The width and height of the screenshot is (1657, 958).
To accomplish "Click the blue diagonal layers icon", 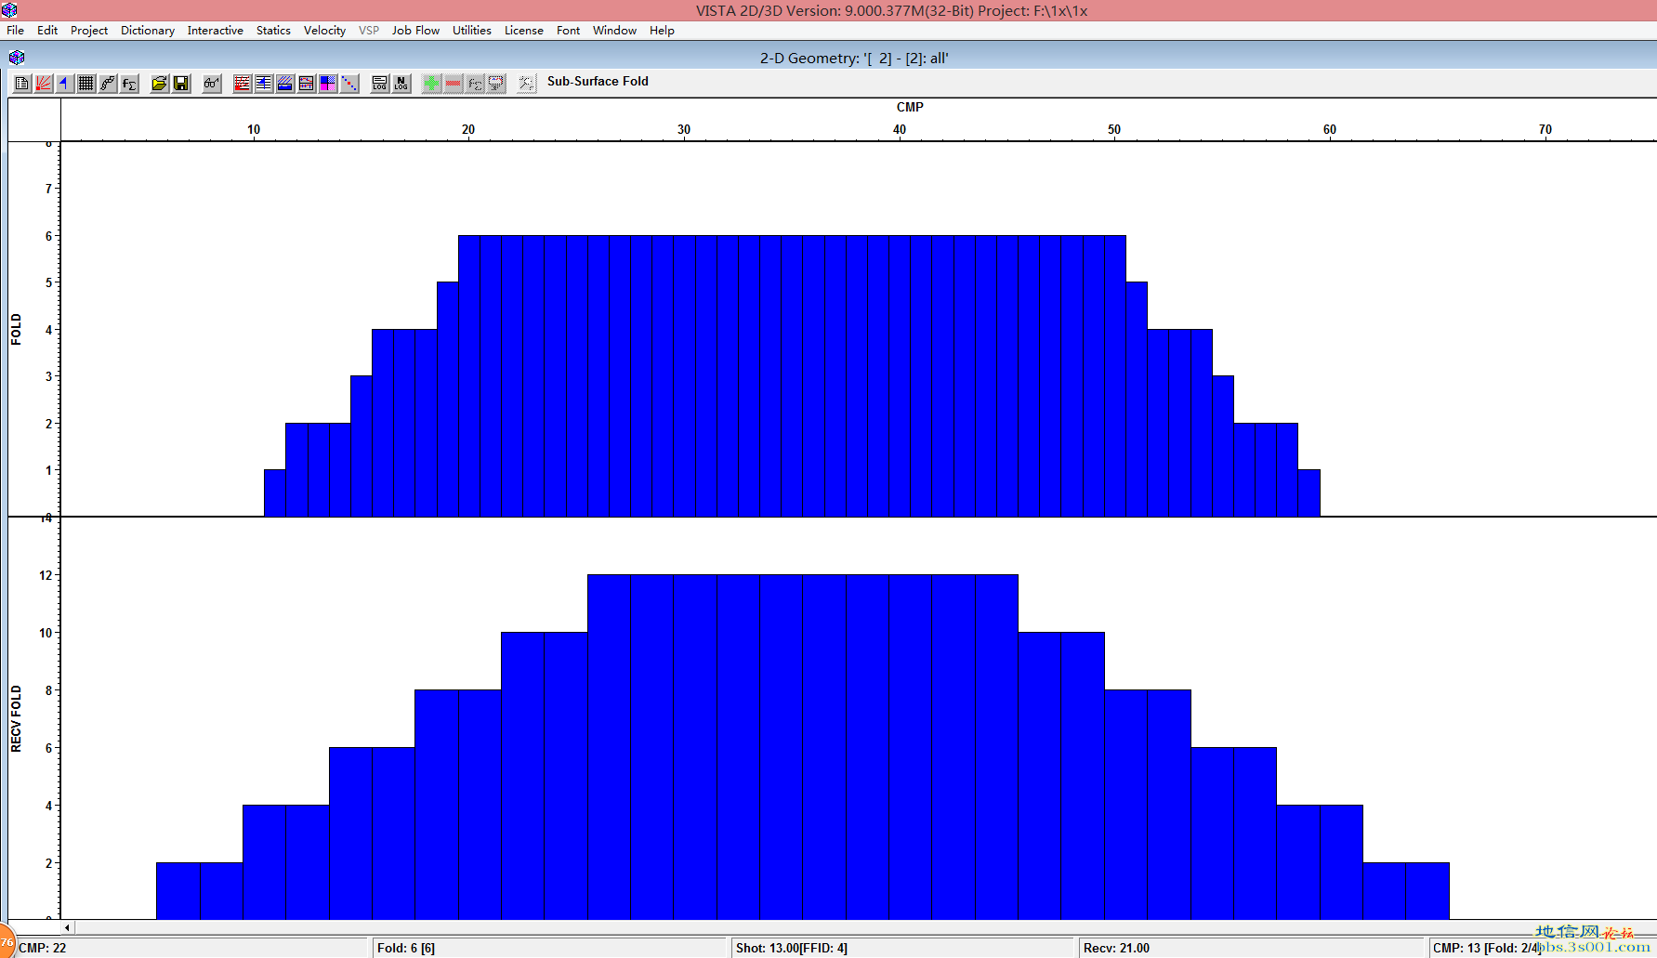I will point(285,84).
